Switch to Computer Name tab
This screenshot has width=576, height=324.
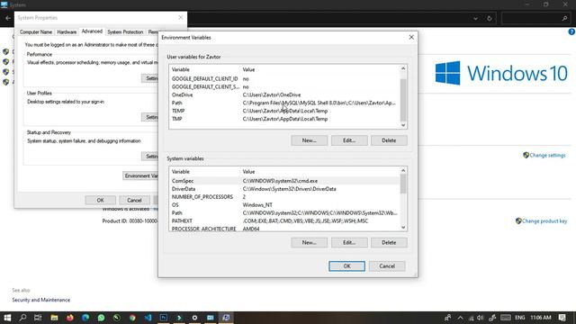(x=36, y=32)
